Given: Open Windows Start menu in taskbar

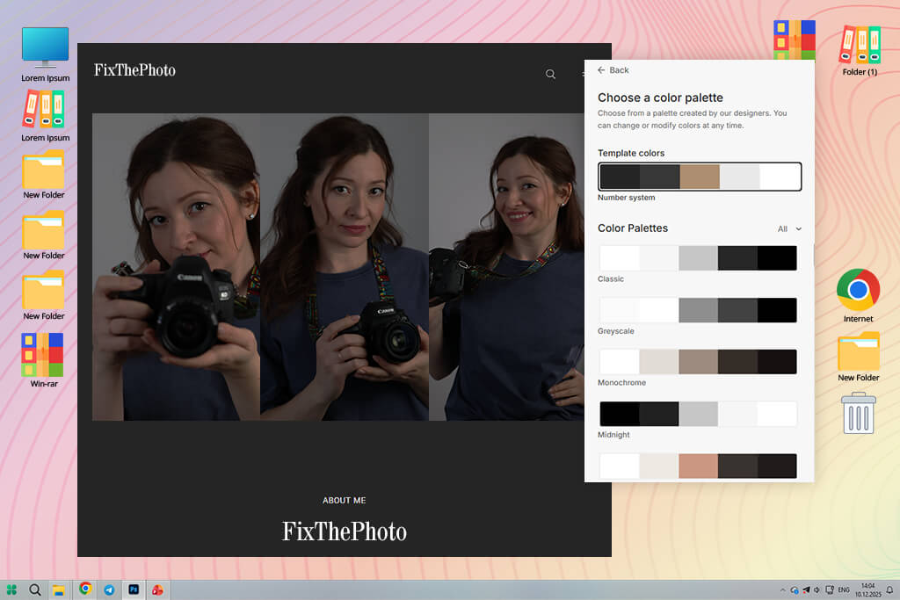Looking at the screenshot, I should click(x=12, y=589).
